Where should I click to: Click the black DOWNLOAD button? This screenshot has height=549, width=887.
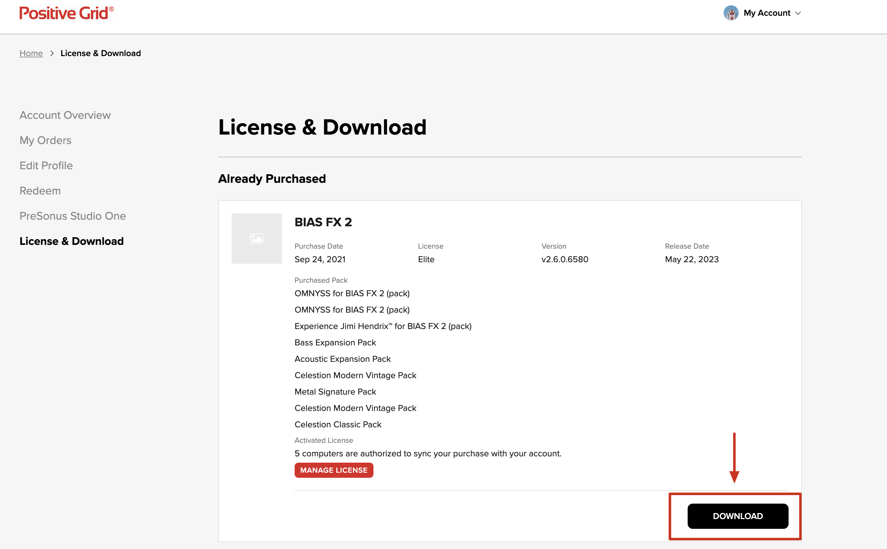(x=738, y=516)
